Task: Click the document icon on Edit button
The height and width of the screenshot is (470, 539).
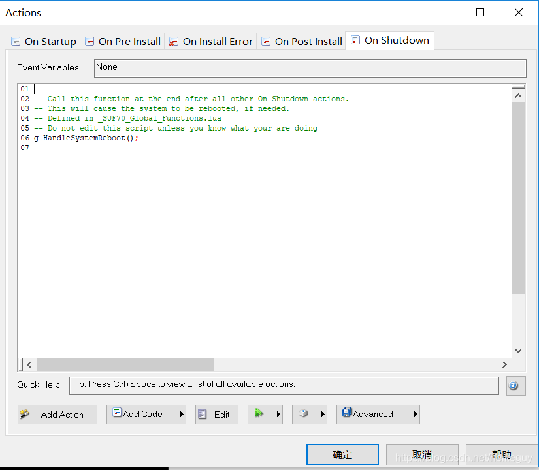Action: coord(202,415)
